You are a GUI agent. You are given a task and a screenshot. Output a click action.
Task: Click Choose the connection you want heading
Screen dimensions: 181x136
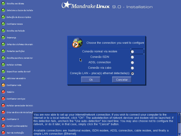115,43
